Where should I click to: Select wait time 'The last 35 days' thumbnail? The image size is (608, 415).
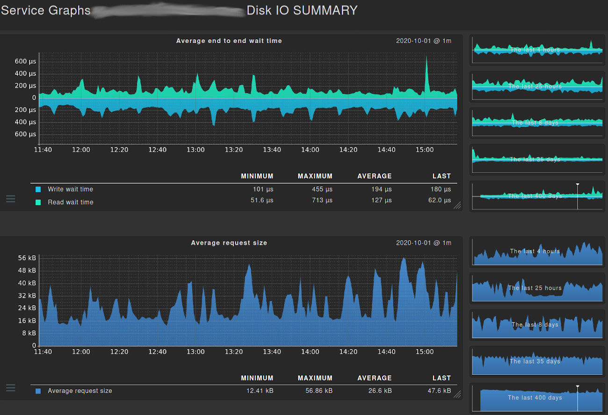click(x=537, y=159)
